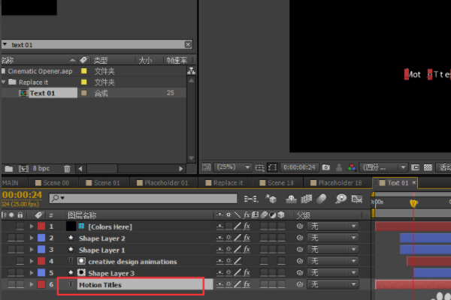Click the timeline current timecode 00:00:24

pyautogui.click(x=22, y=195)
